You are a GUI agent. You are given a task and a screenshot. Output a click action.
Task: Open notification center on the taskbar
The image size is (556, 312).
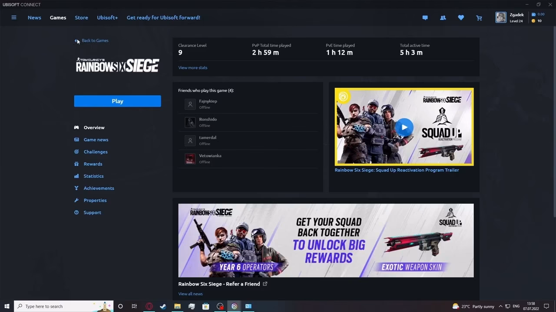[546, 306]
